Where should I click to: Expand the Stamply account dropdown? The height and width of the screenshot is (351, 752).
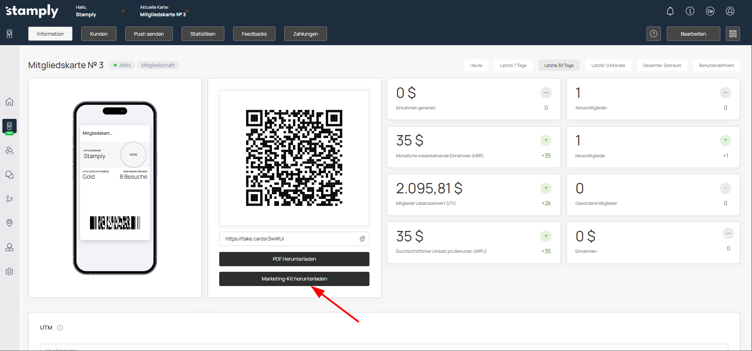(x=123, y=11)
